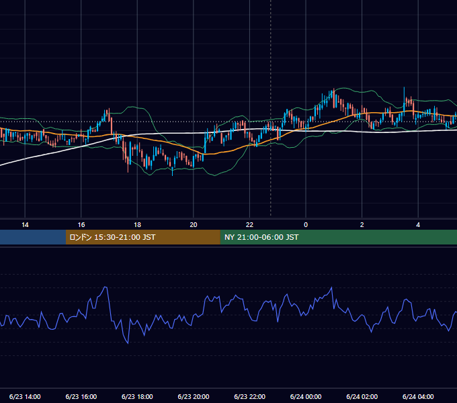Image resolution: width=457 pixels, height=403 pixels.
Task: Click the 16 hour label on price axis
Action: click(81, 225)
